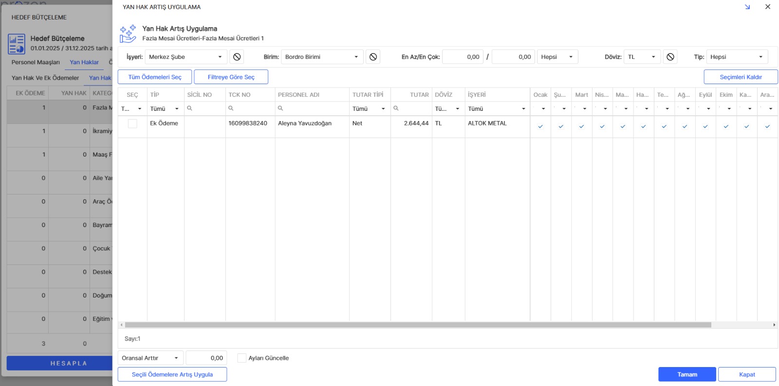Click the Hedef Bütçeleme report icon
This screenshot has width=779, height=386.
point(17,44)
